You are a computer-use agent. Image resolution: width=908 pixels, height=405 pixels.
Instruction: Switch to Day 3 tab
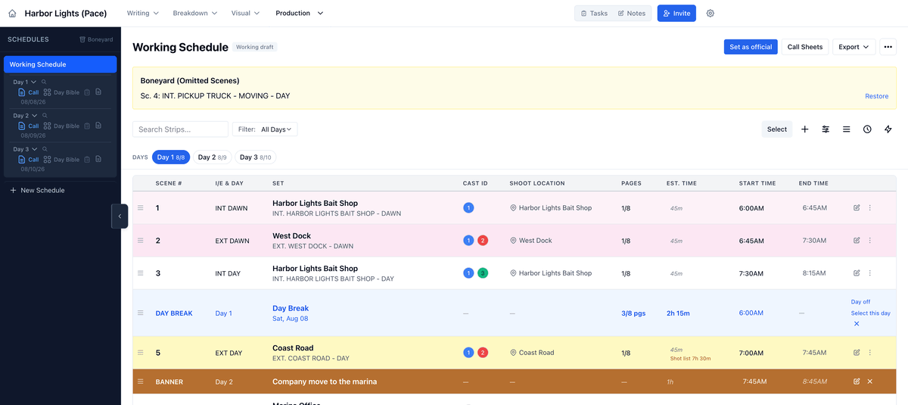coord(256,157)
